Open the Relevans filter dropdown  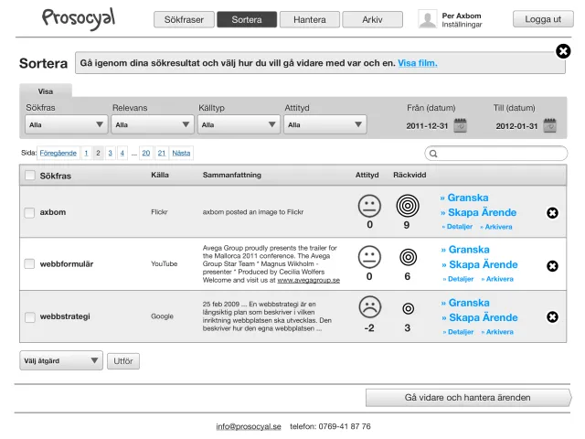point(153,124)
